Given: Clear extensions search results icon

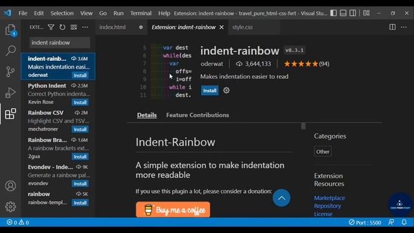Looking at the screenshot, I should [74, 27].
